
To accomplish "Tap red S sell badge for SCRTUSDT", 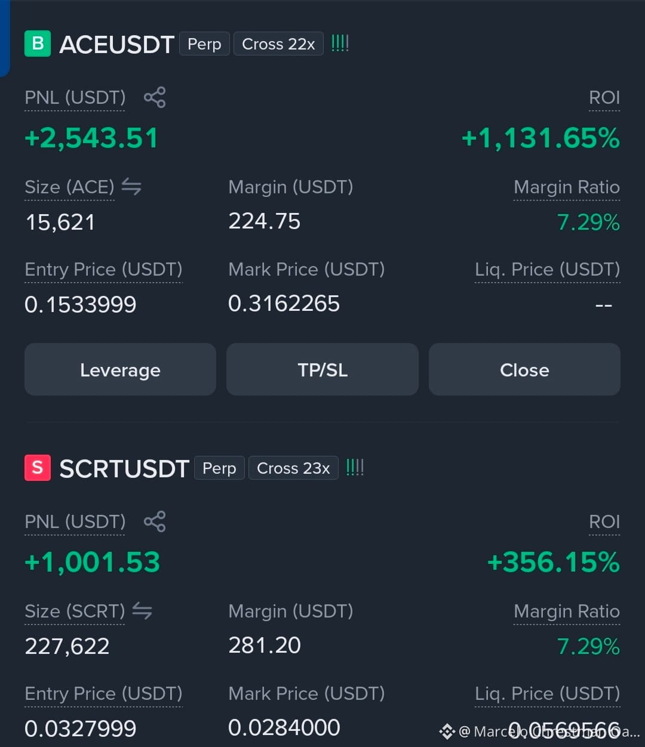I will 38,468.
